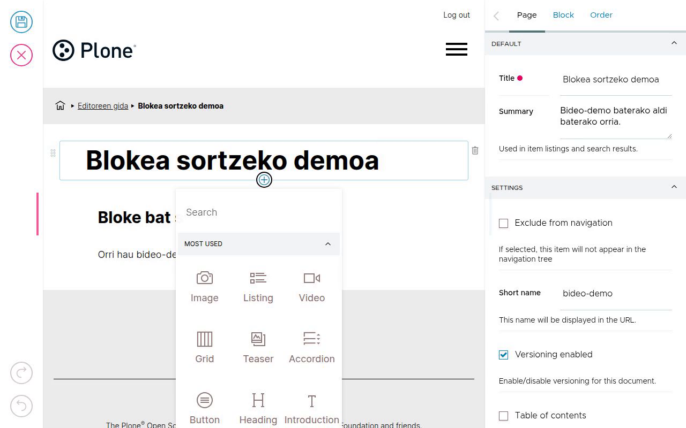Edit the Summary text area
This screenshot has height=428, width=686.
616,121
